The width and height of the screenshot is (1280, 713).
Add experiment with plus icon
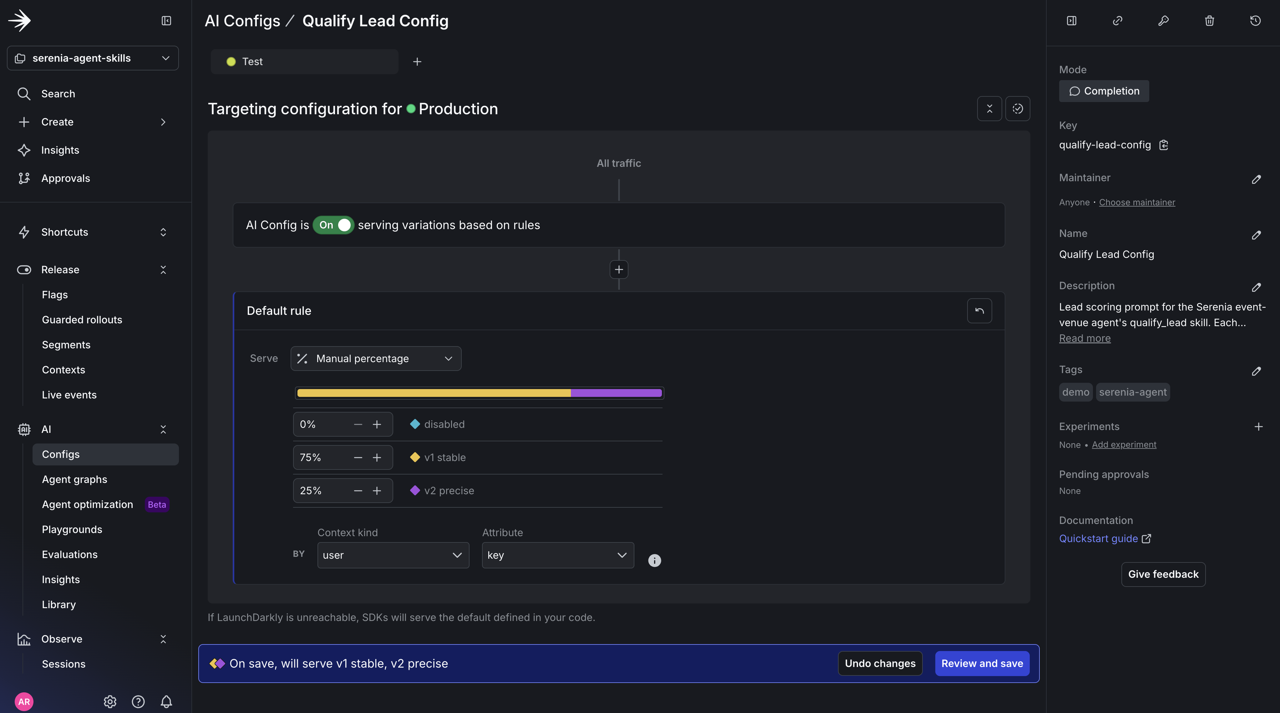[1258, 427]
